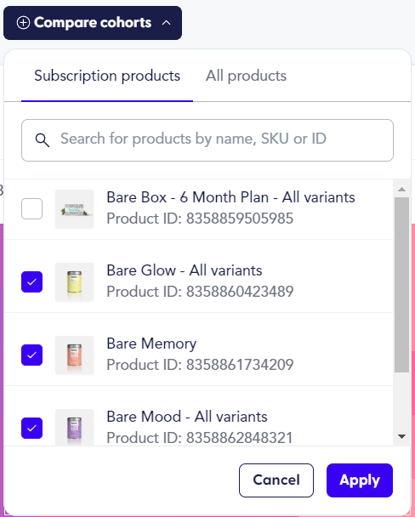This screenshot has width=415, height=517.
Task: Uncheck the Bare Glow checkbox
Action: (x=31, y=282)
